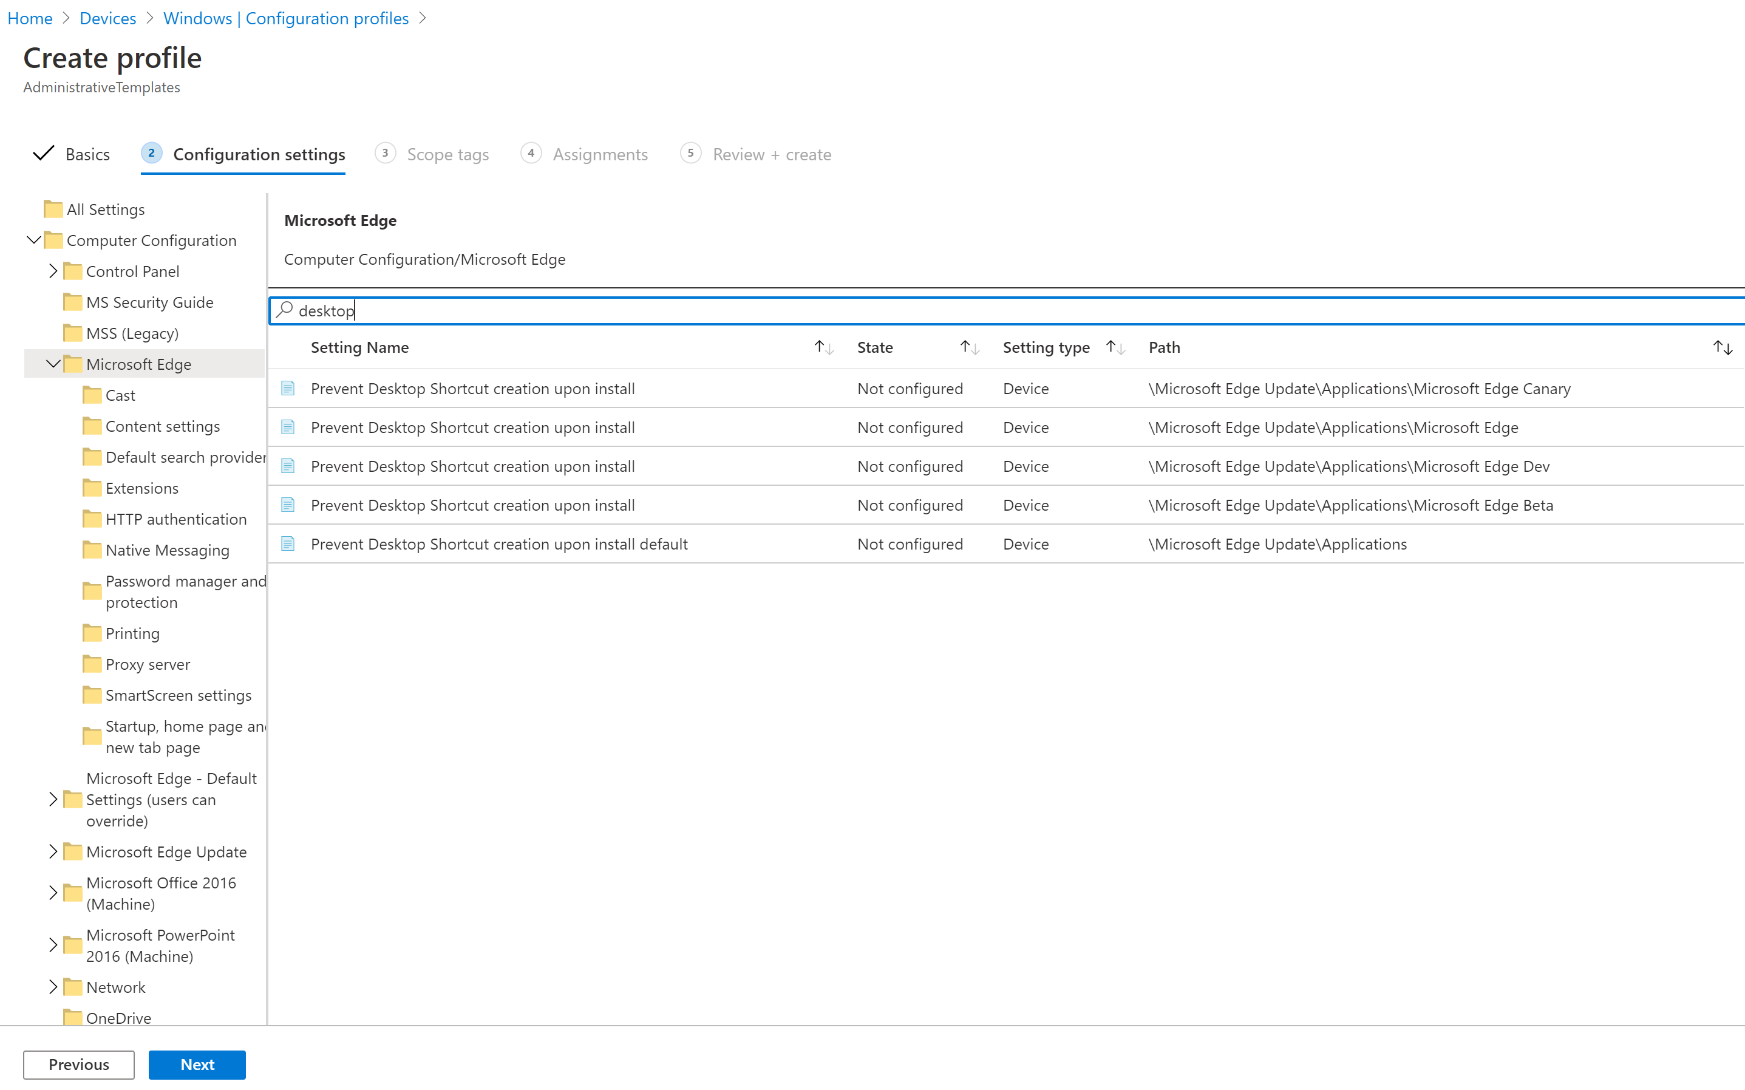Expand Microsoft Office 2016 (Machine) node
This screenshot has height=1090, width=1745.
(53, 893)
